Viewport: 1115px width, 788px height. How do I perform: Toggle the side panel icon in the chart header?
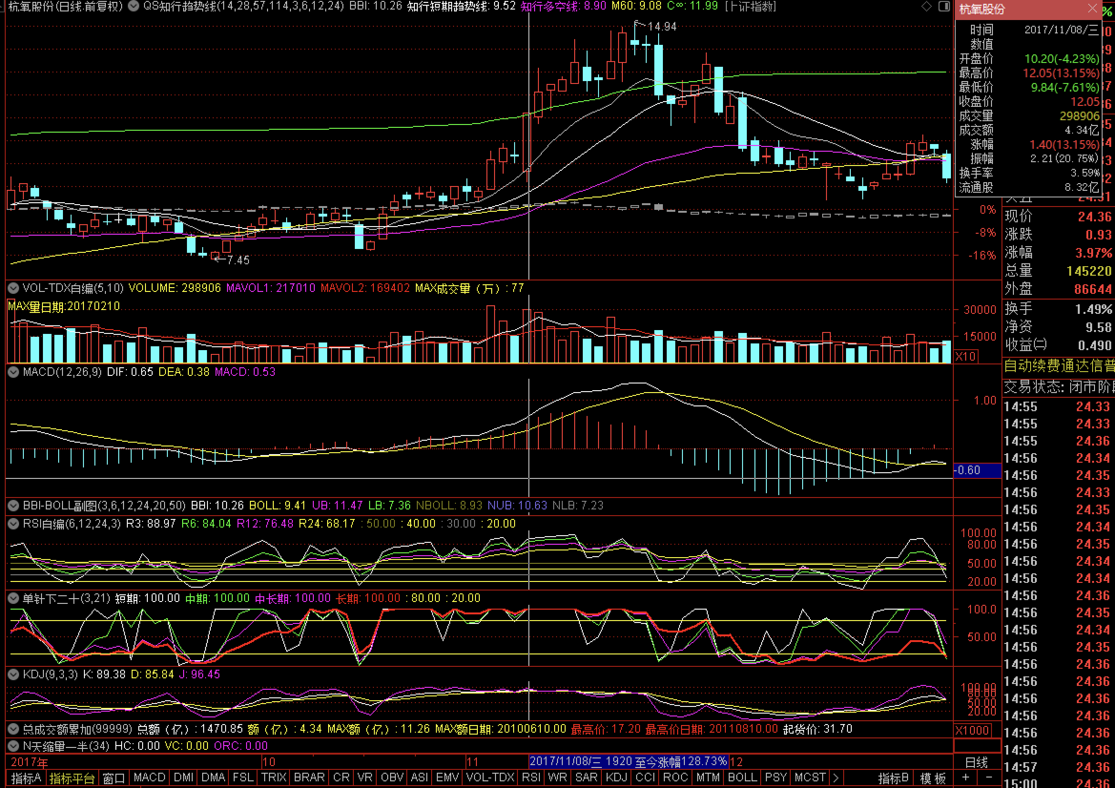coord(944,6)
